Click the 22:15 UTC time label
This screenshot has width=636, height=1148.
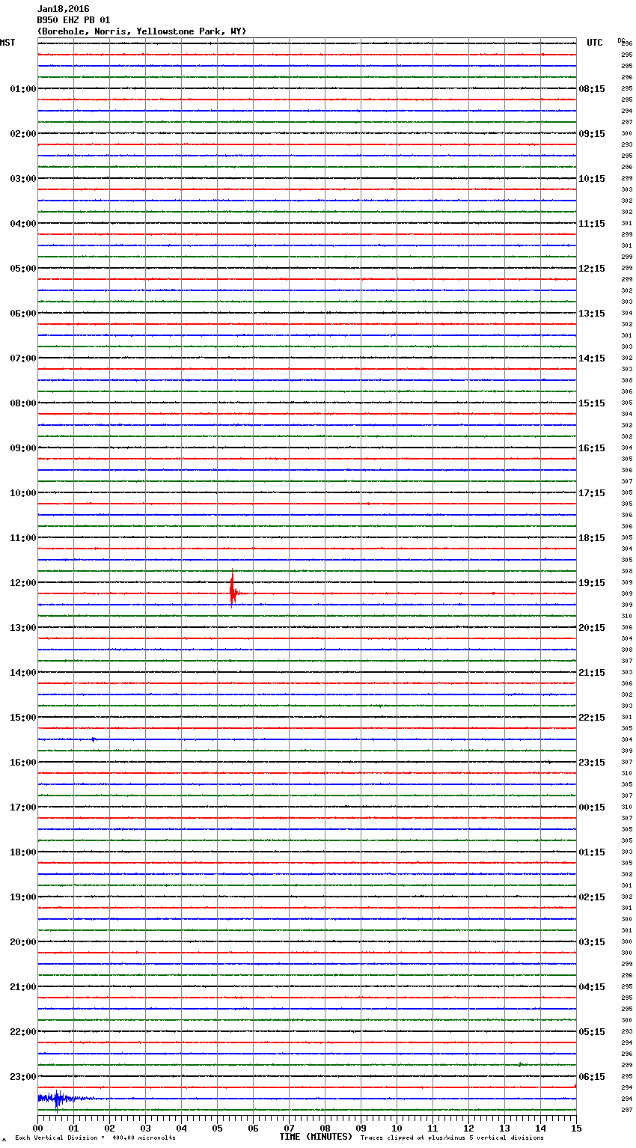(x=592, y=718)
